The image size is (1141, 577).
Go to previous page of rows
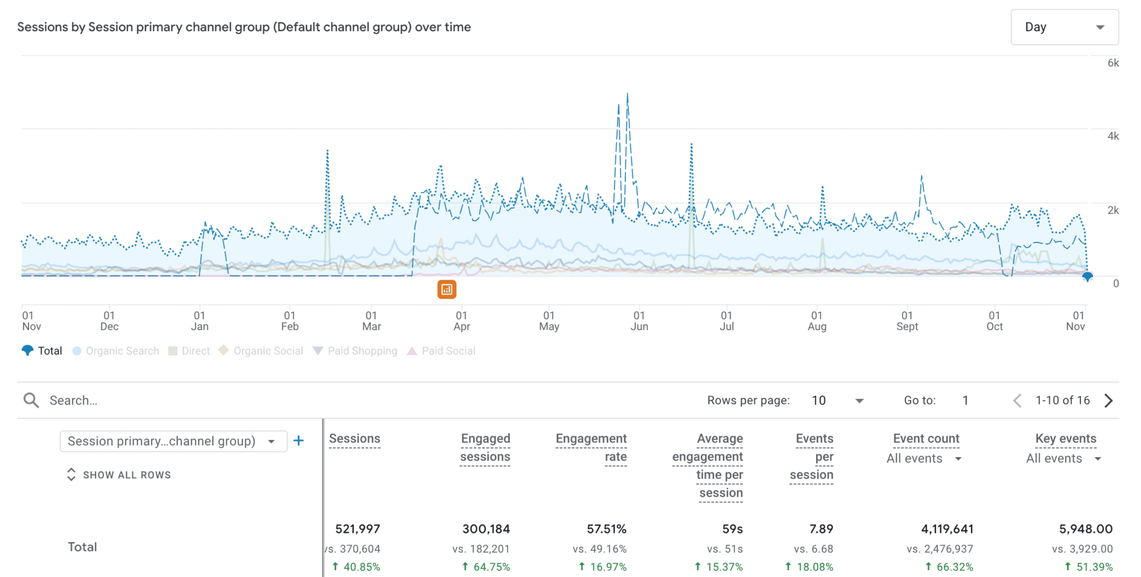click(x=1017, y=400)
